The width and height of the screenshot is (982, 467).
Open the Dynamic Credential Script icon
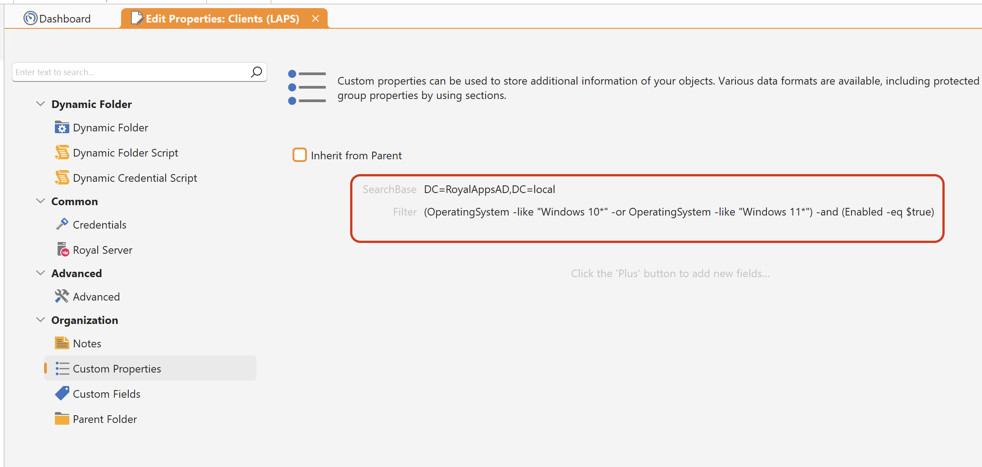point(62,178)
